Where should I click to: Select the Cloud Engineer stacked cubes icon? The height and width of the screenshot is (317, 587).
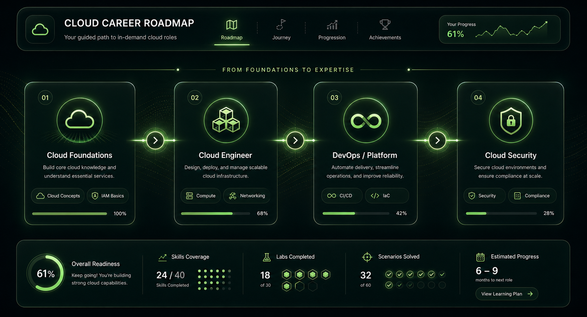(x=226, y=120)
